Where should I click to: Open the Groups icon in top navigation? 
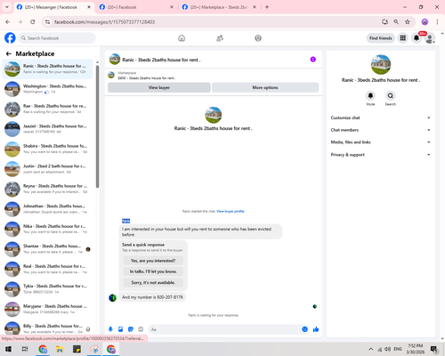click(258, 38)
